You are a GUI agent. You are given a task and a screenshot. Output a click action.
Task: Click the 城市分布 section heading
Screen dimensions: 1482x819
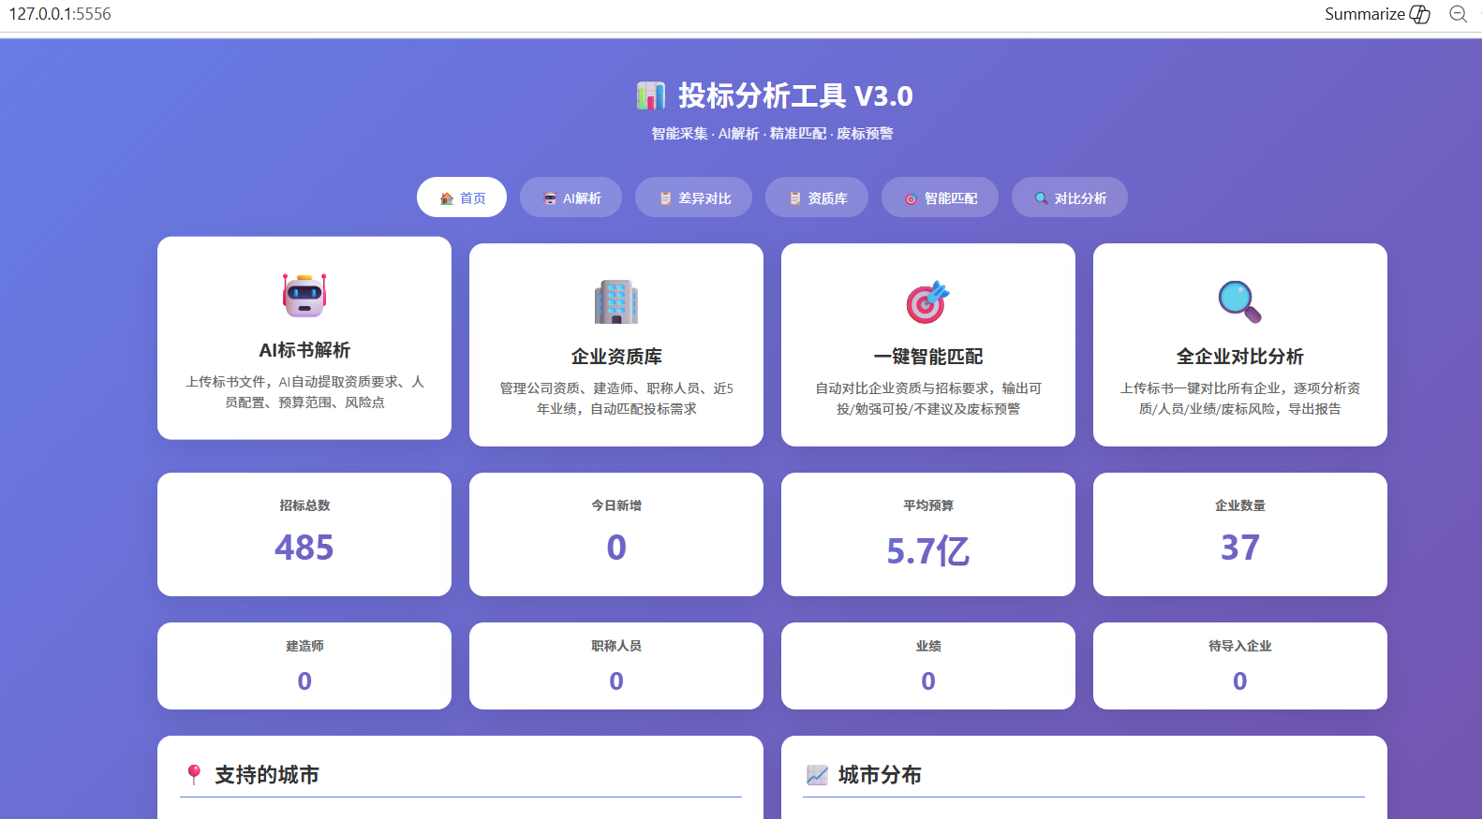(x=880, y=775)
